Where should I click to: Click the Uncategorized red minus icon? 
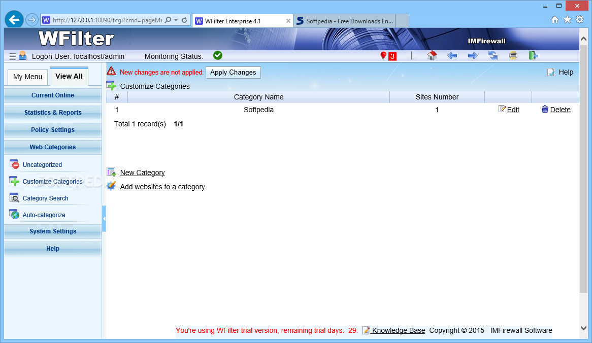click(14, 164)
